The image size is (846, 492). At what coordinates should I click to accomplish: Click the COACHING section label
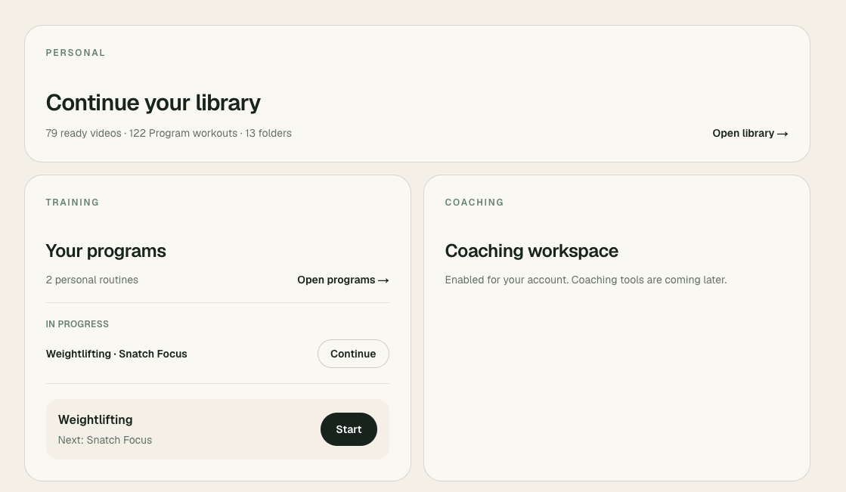click(x=474, y=203)
